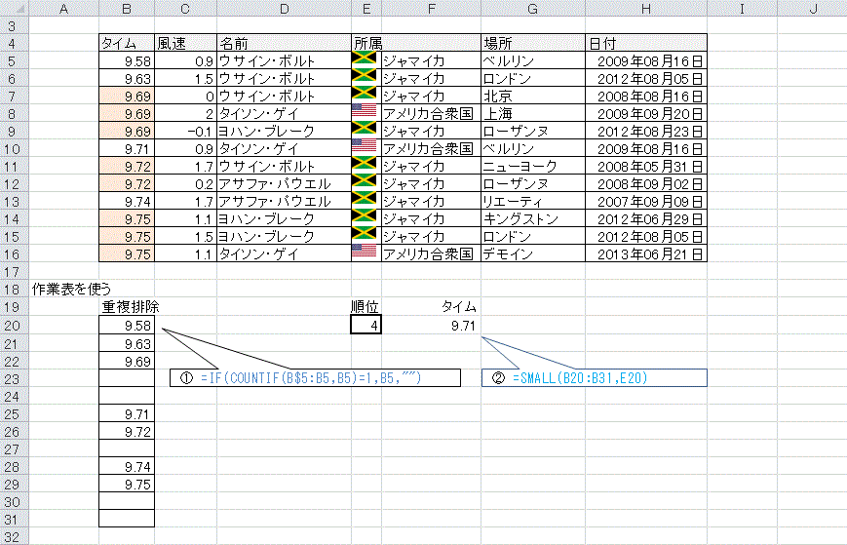847x545 pixels.
Task: Click the Jamaica flag in row 5
Action: click(364, 60)
